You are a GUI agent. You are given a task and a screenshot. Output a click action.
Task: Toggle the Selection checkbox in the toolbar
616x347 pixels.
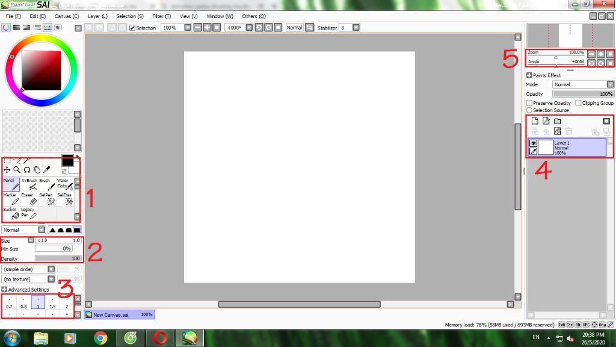point(132,28)
